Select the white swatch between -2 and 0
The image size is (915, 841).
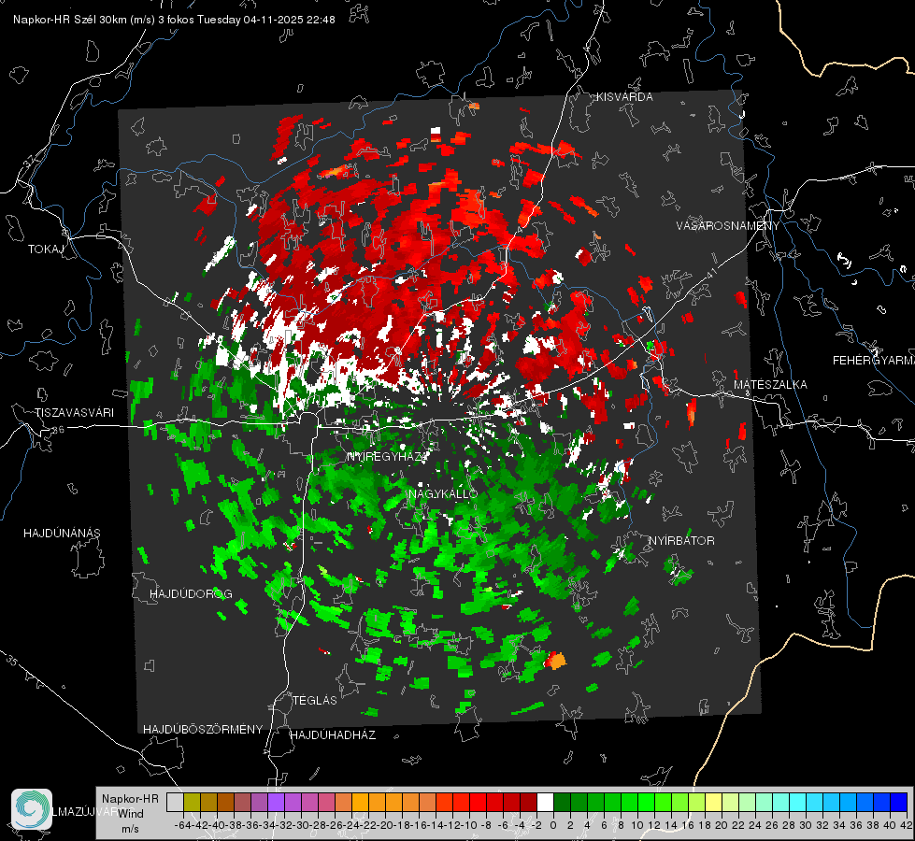click(545, 802)
